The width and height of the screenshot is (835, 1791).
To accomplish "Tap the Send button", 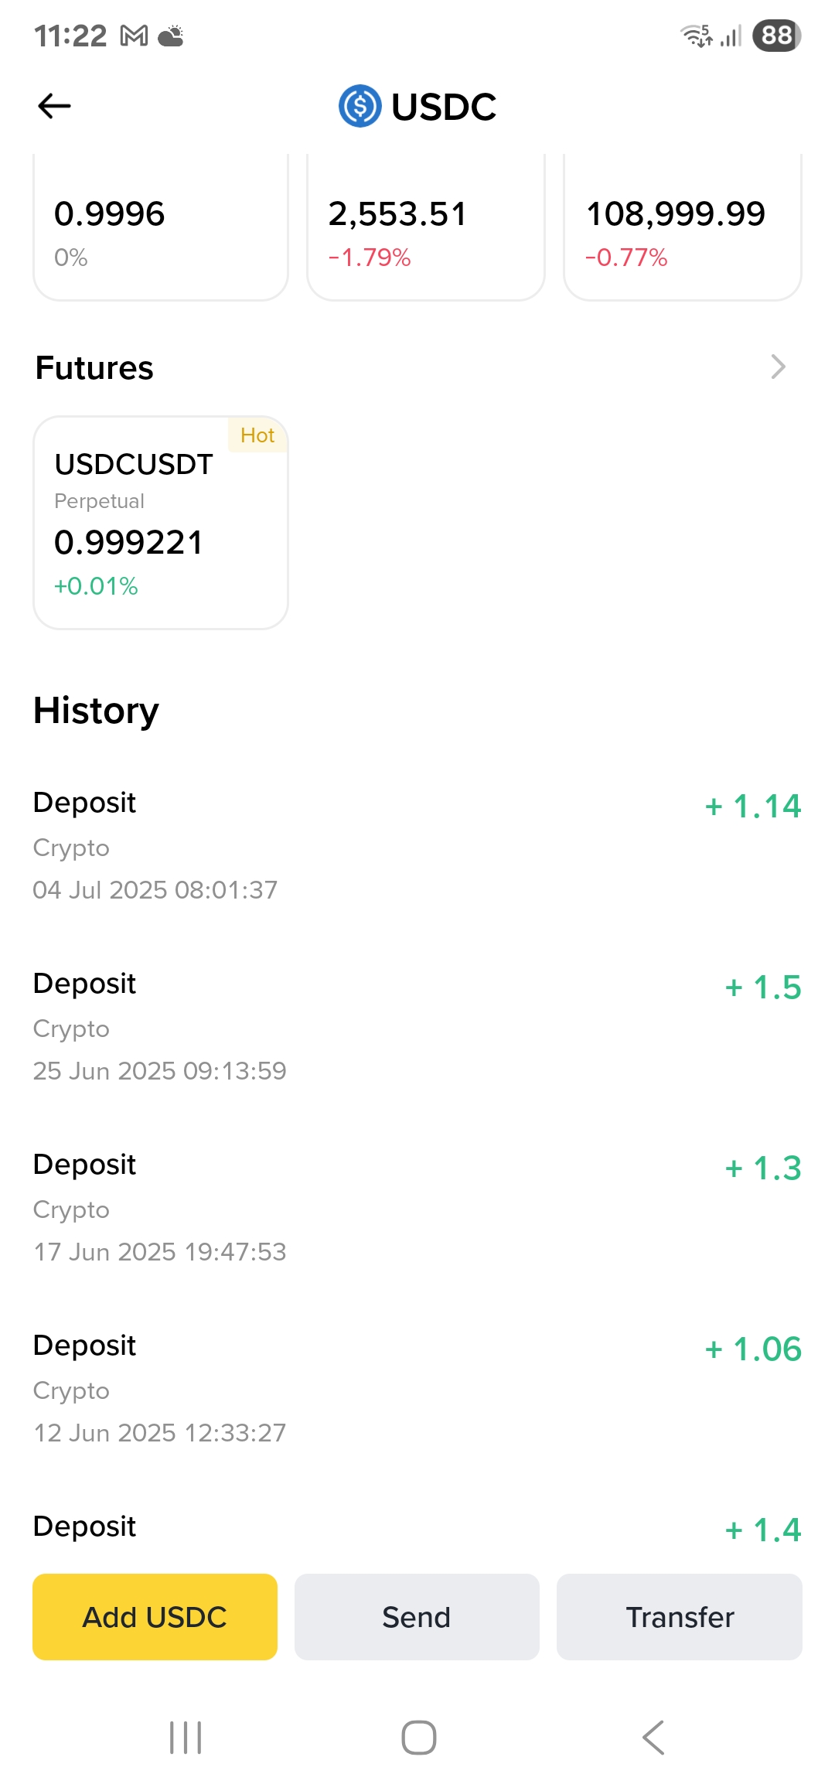I will [417, 1617].
